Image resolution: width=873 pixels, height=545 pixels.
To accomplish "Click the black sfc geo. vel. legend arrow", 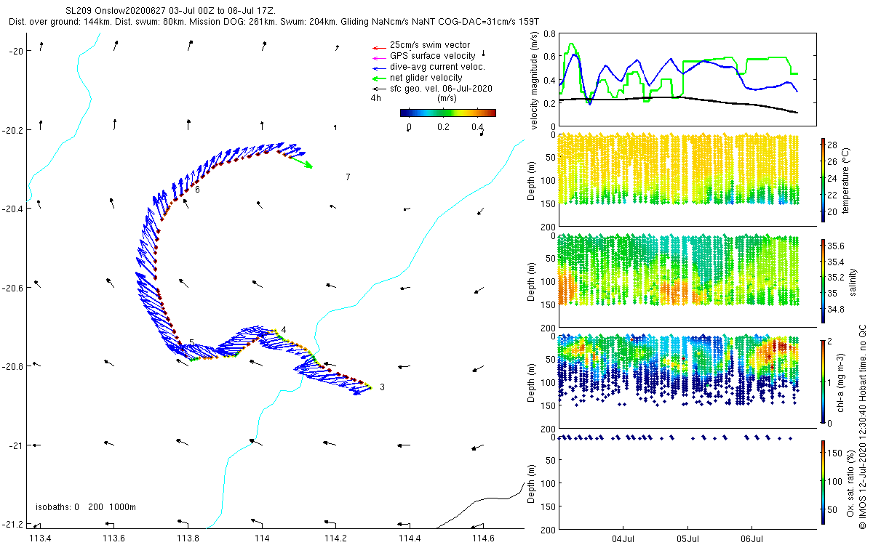I will (x=378, y=89).
